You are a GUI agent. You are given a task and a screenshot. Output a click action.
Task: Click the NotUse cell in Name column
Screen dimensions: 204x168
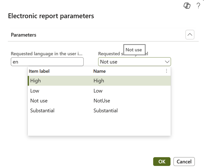pos(102,101)
